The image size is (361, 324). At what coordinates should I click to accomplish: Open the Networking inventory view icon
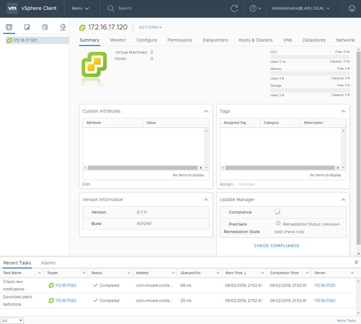click(x=63, y=27)
